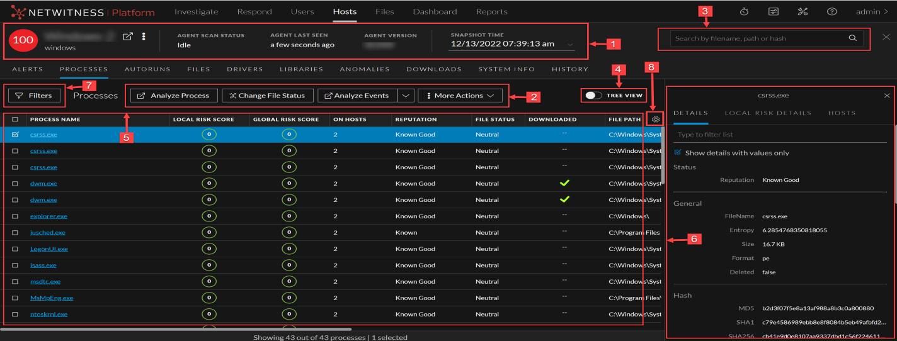
Task: Click the red risk score 100 badge
Action: click(x=23, y=40)
